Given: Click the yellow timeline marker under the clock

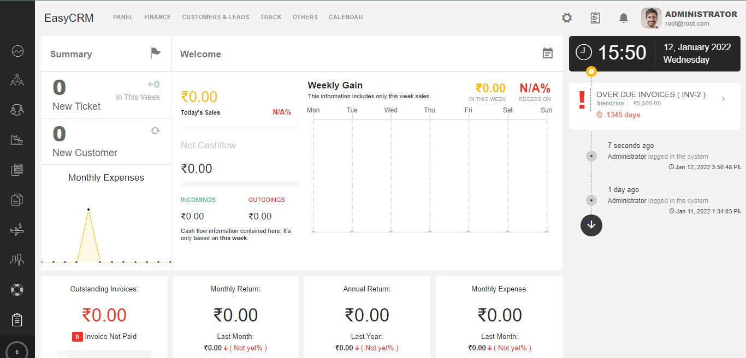Looking at the screenshot, I should coord(591,71).
